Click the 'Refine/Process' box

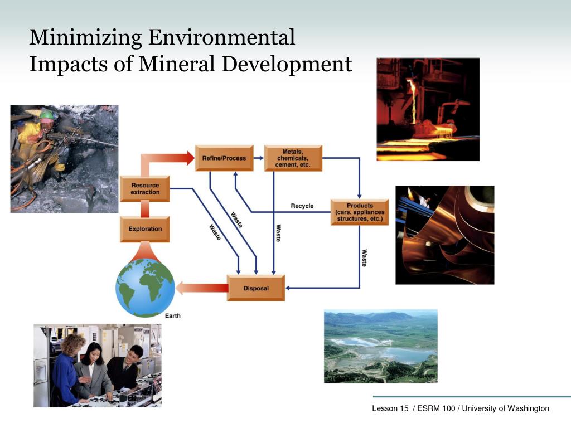(x=224, y=158)
